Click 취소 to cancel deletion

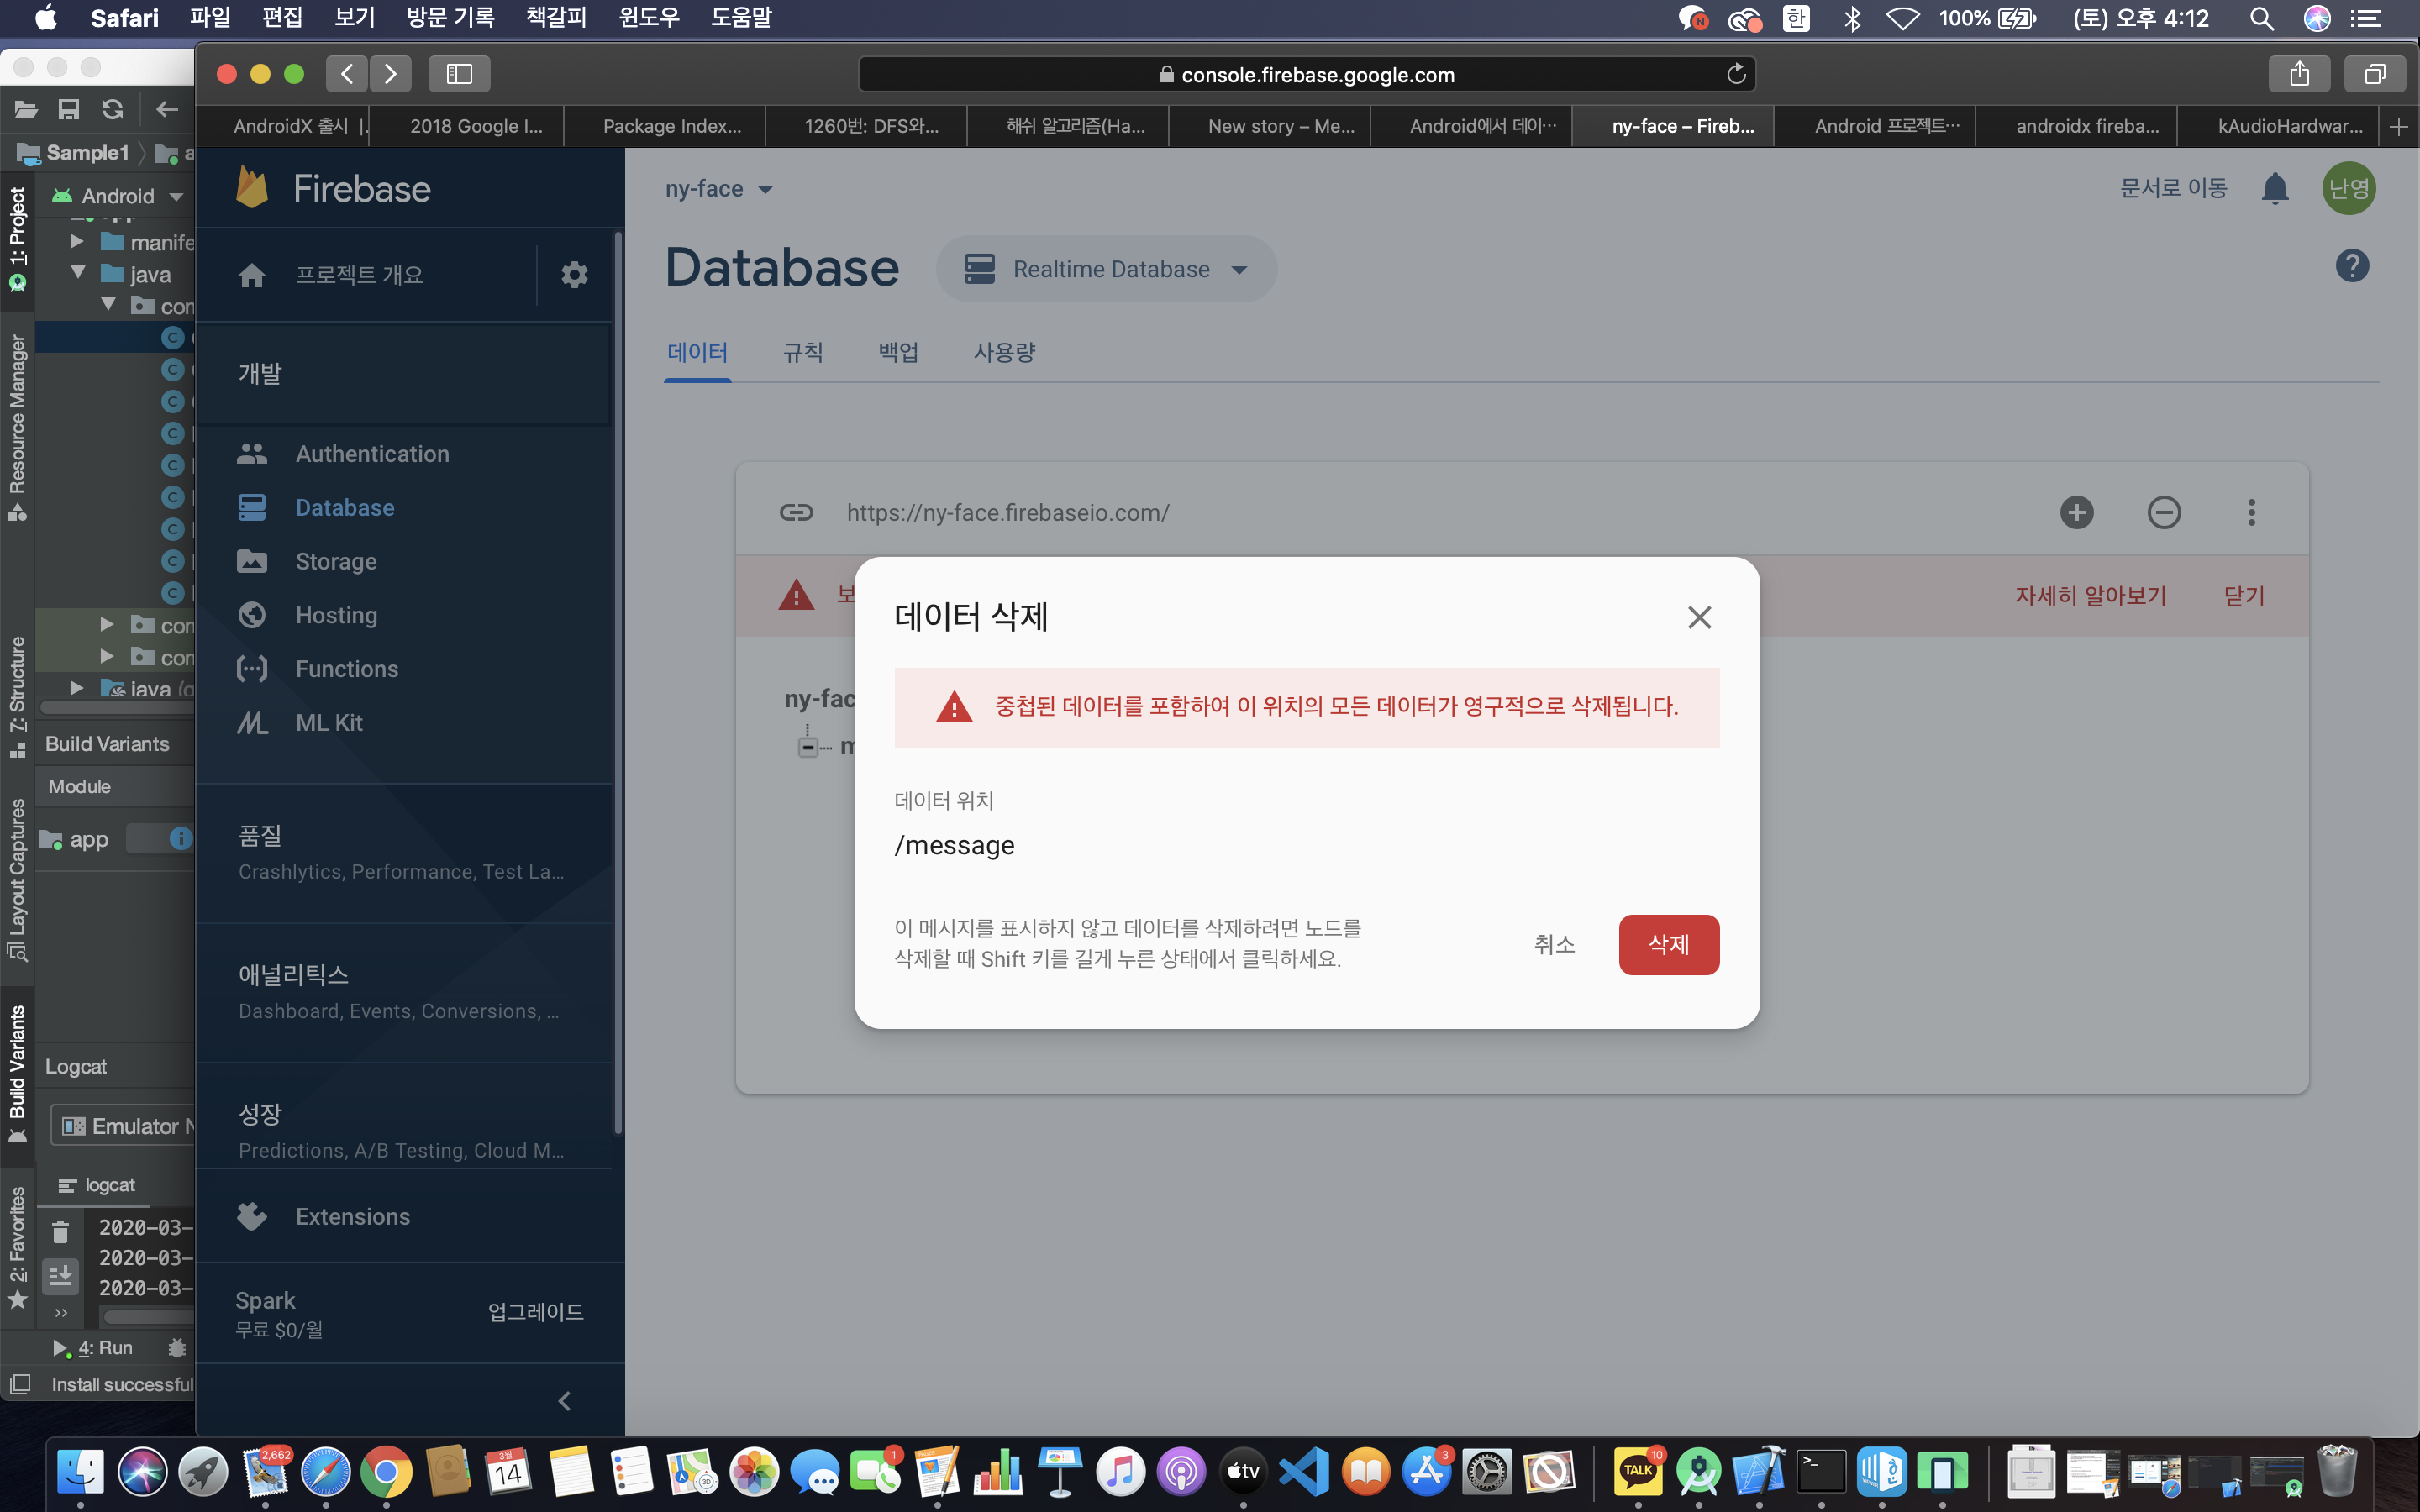point(1554,944)
